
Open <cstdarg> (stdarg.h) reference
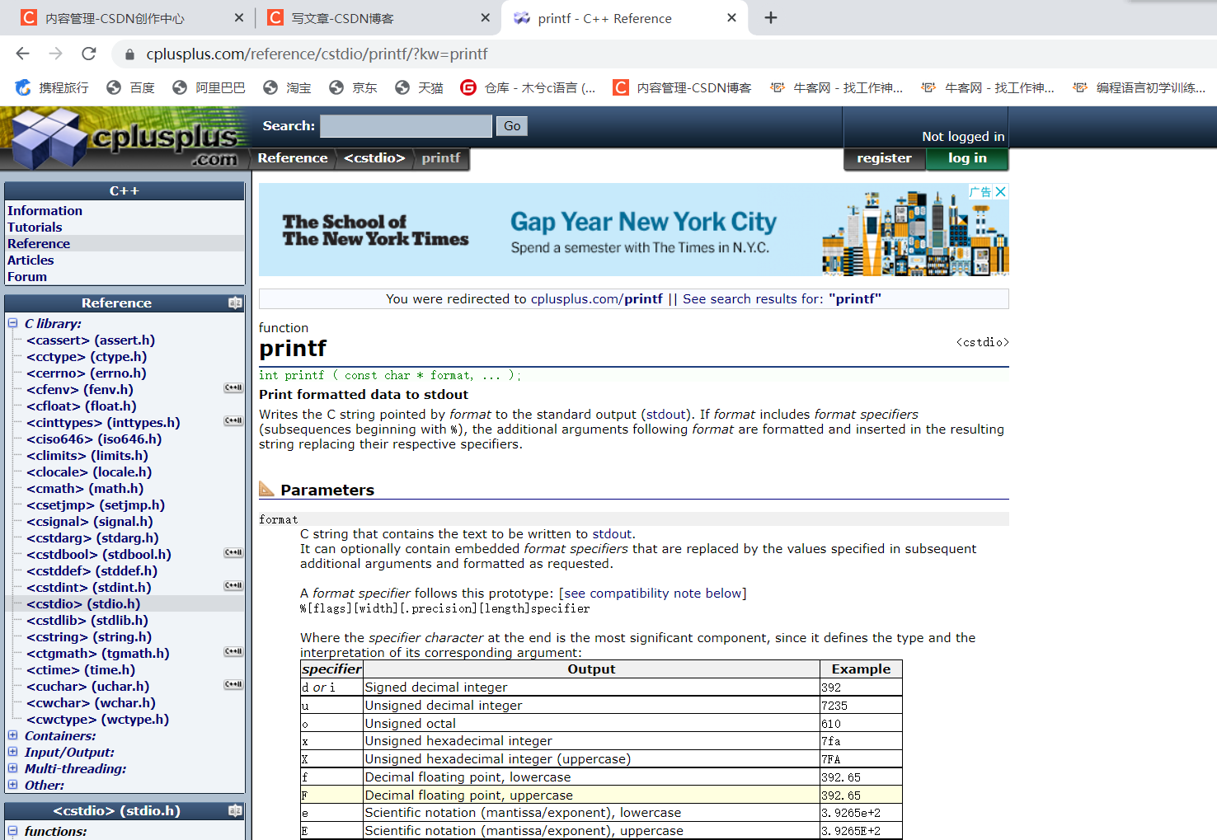click(92, 538)
